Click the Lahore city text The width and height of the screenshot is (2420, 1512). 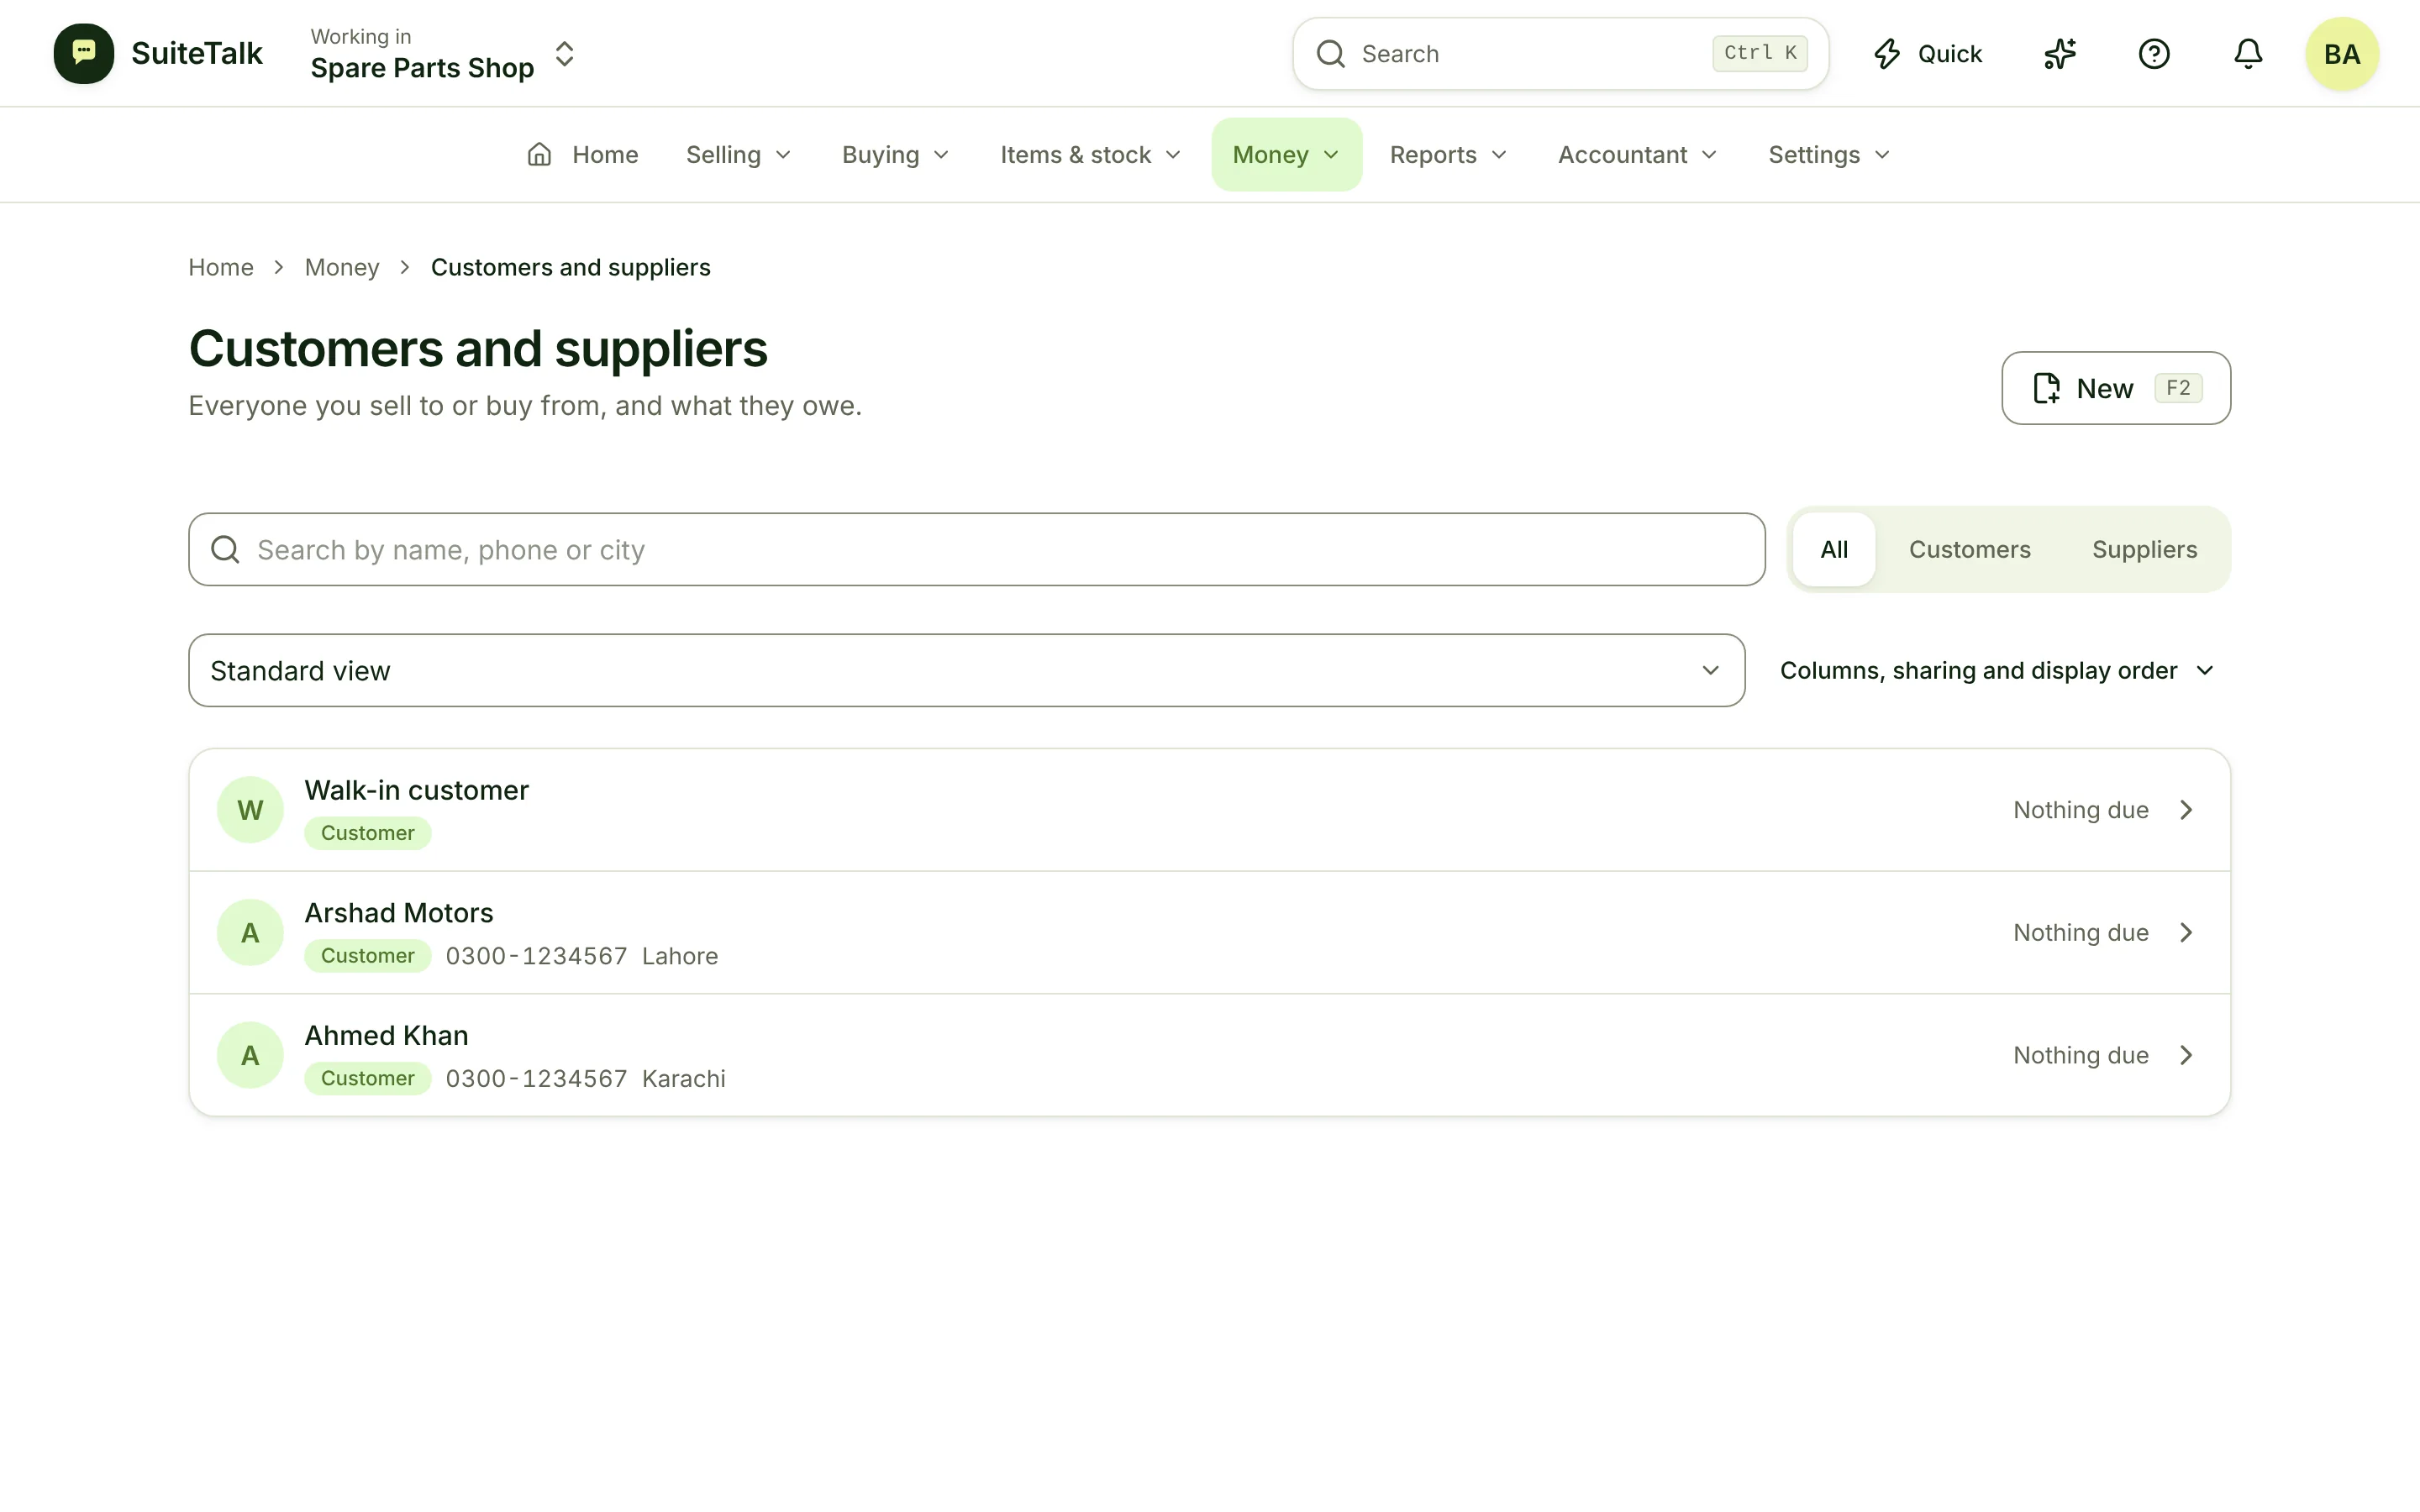tap(680, 956)
